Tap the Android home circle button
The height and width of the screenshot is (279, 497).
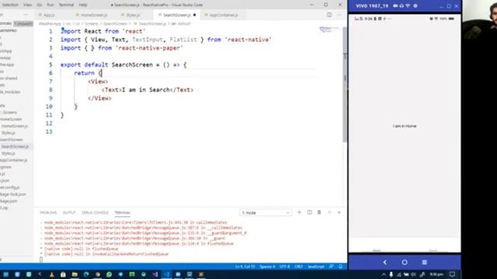pyautogui.click(x=405, y=262)
